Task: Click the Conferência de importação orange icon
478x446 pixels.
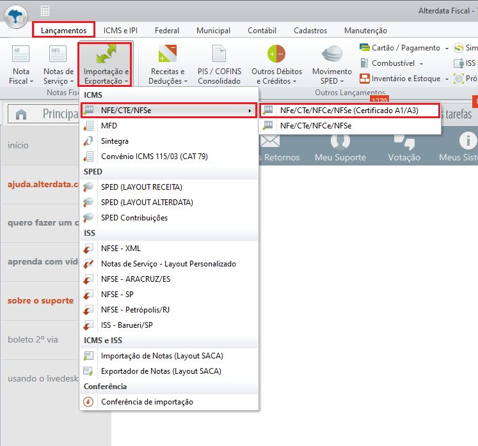Action: 88,402
